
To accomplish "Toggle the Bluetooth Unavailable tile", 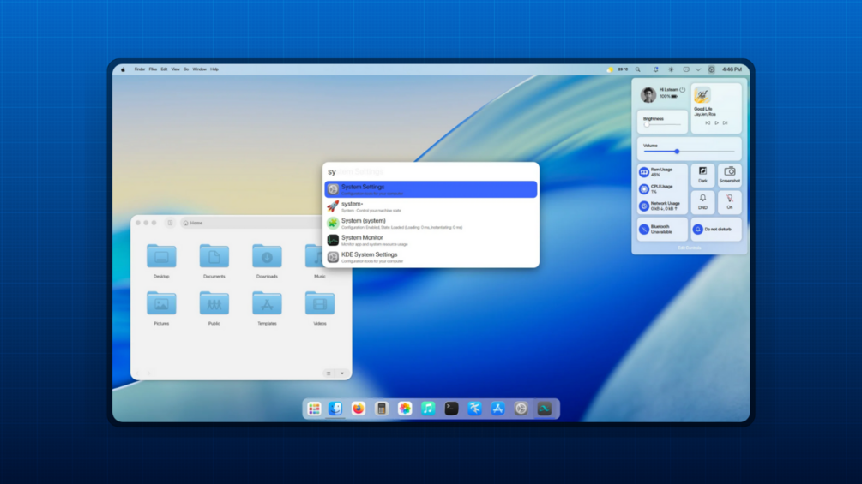I will (662, 230).
